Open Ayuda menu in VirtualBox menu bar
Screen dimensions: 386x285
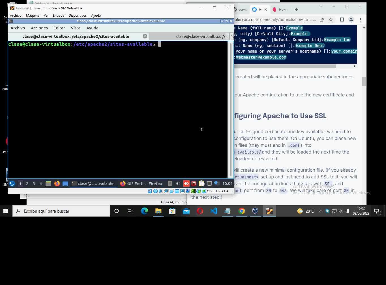96,16
